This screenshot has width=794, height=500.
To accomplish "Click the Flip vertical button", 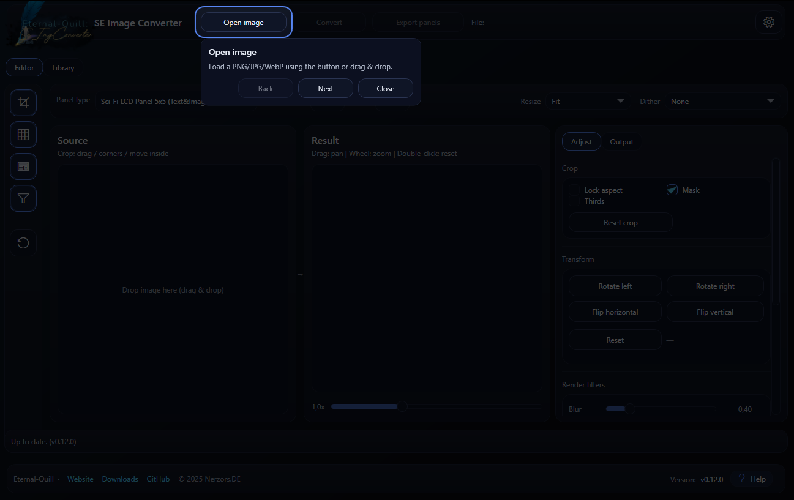I will point(715,312).
